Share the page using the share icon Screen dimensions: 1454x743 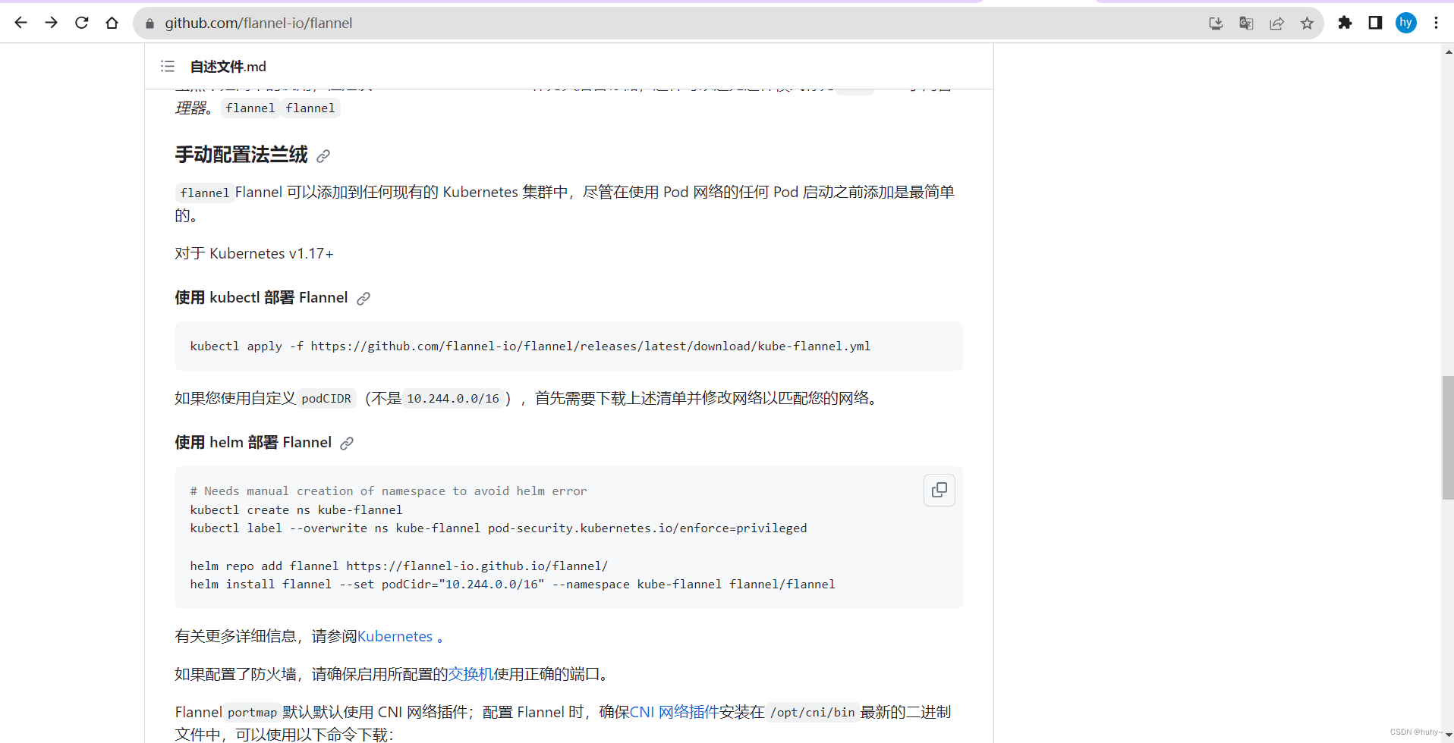tap(1276, 23)
